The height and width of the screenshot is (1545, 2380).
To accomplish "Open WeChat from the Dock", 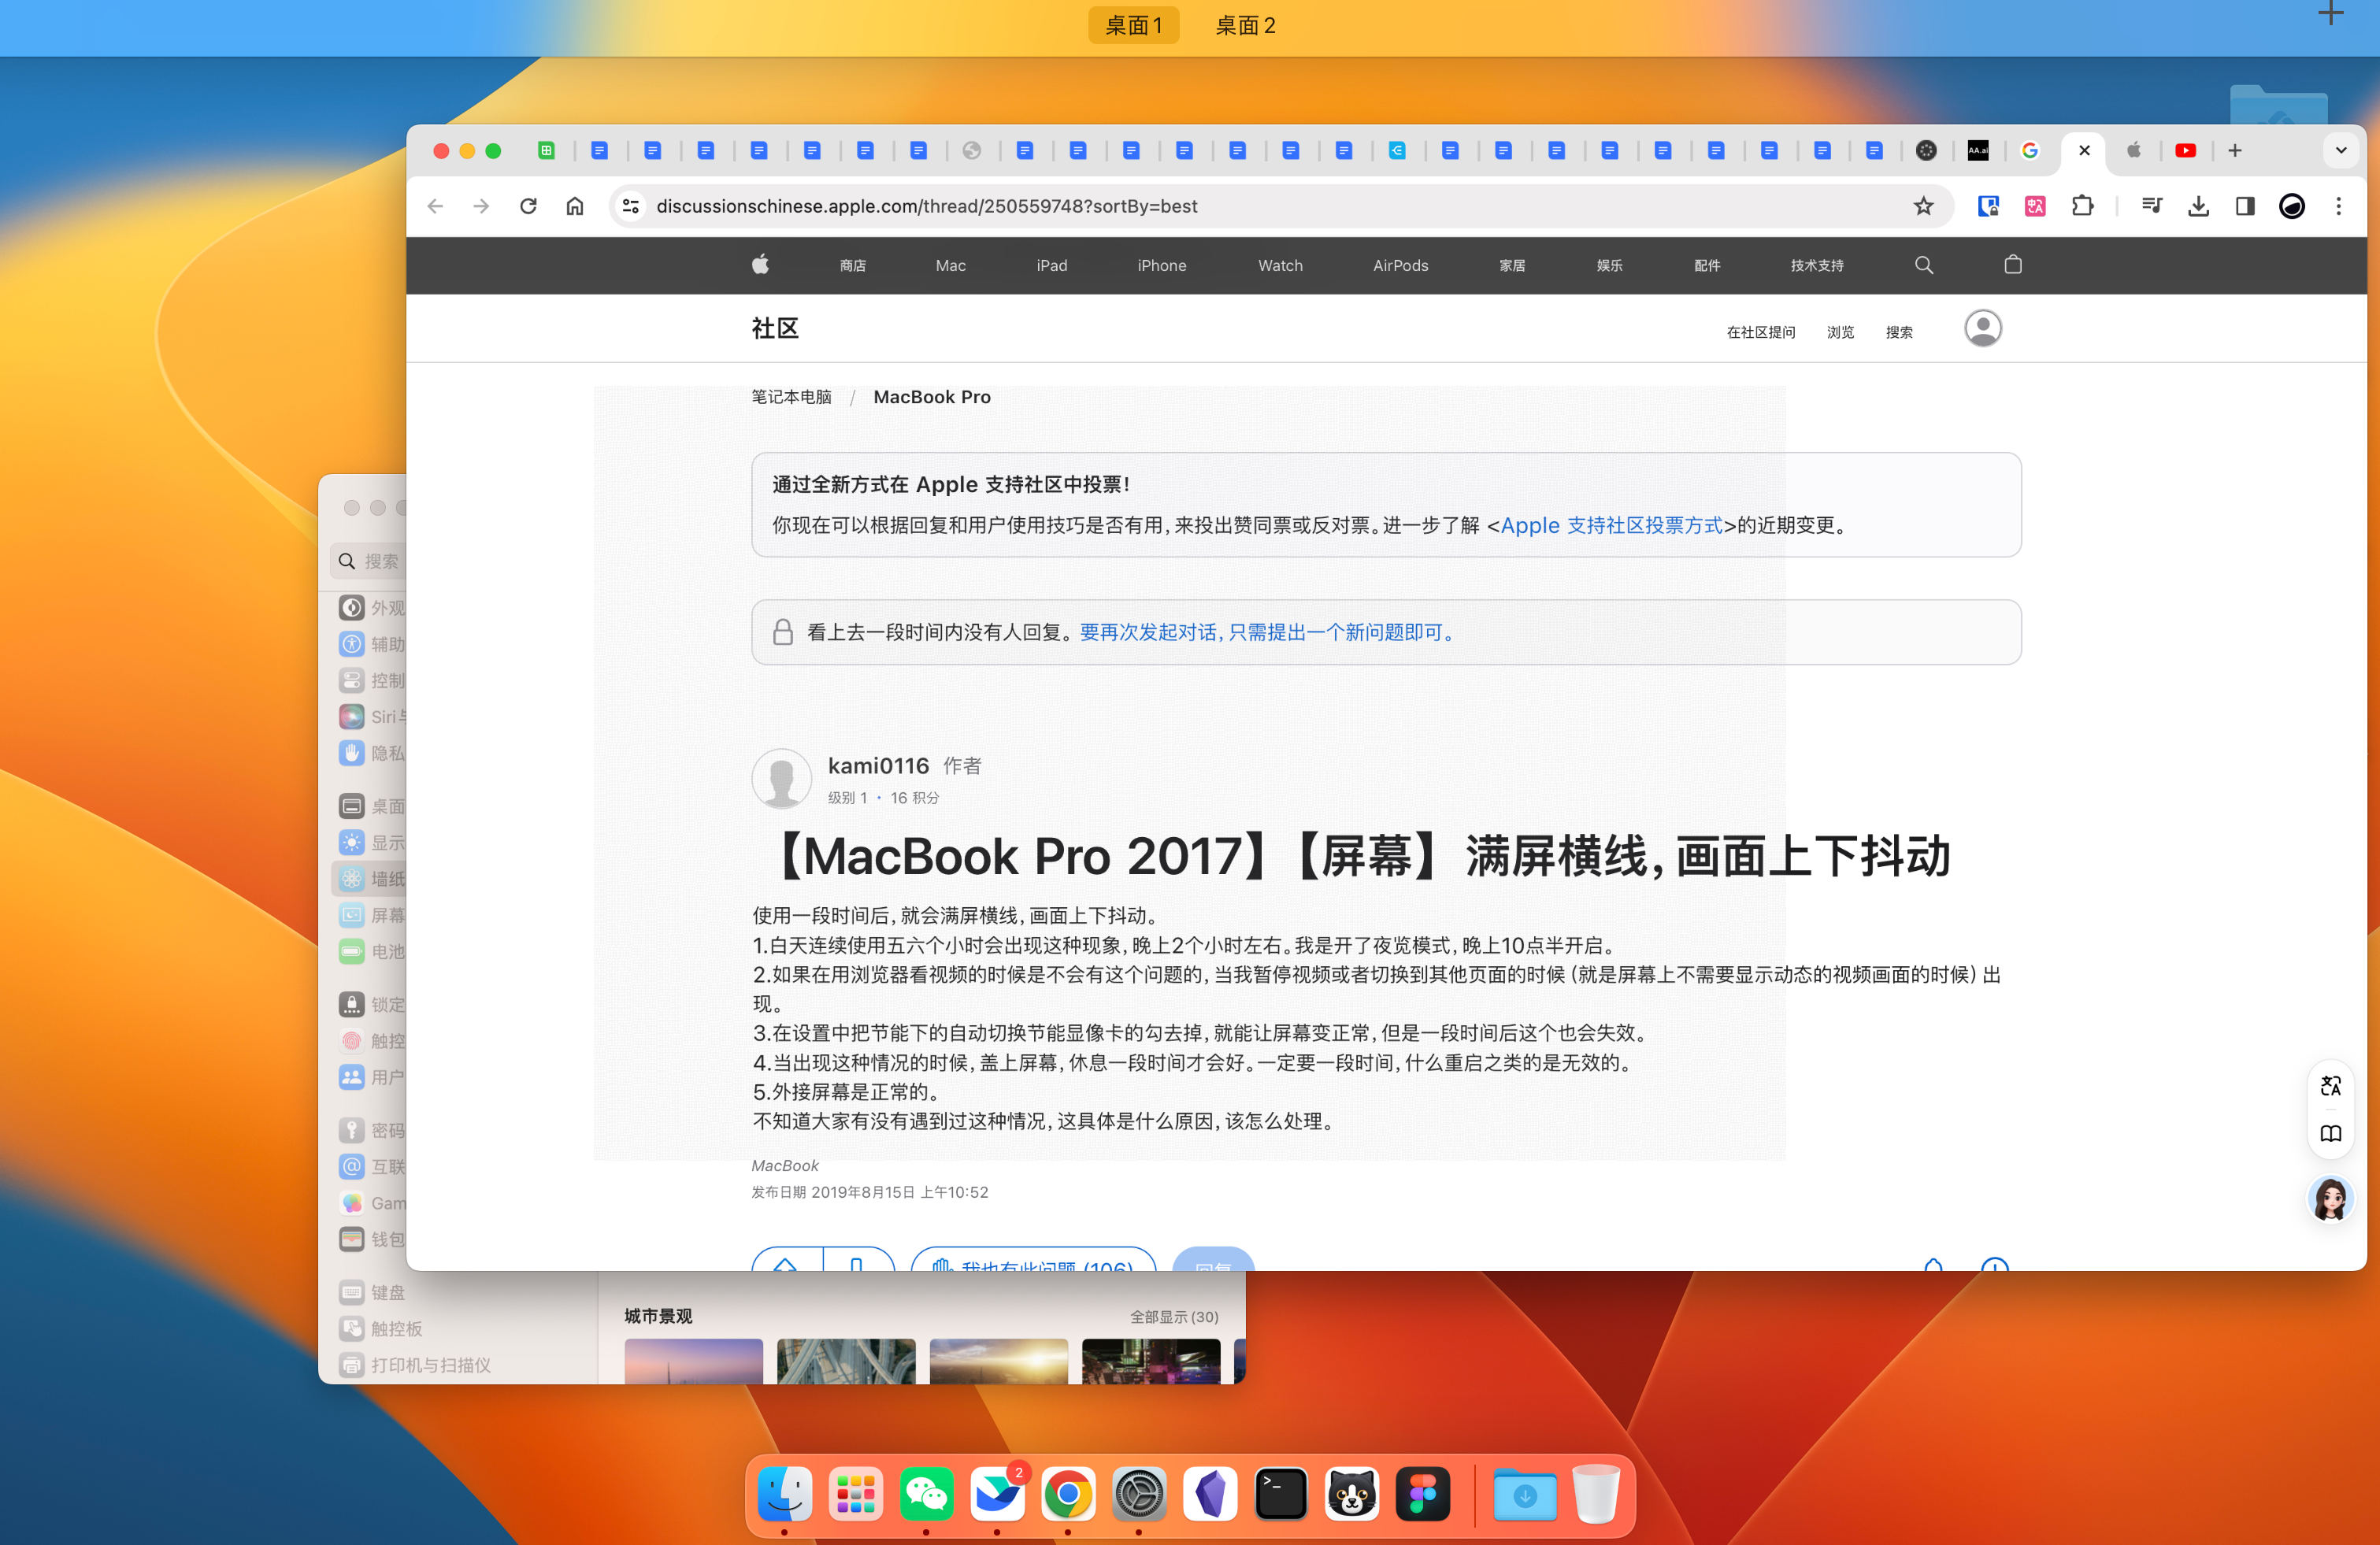I will (x=925, y=1494).
